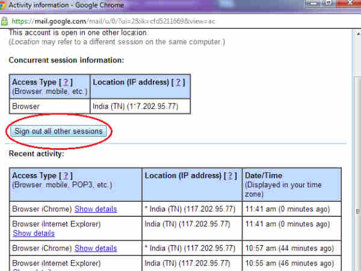Click 'Concurrent session information:' heading
This screenshot has width=361, height=271.
click(x=66, y=60)
